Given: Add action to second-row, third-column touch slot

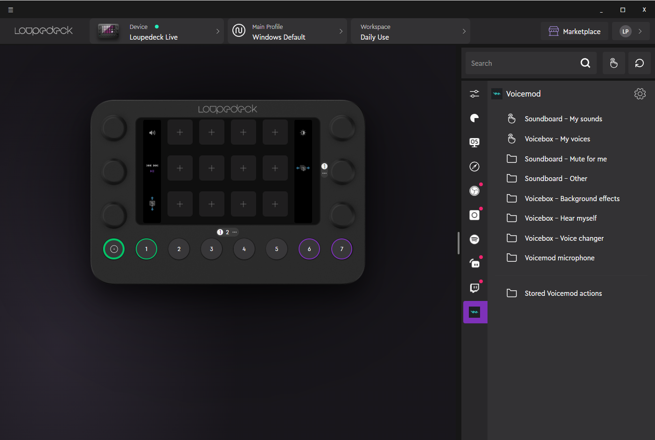Looking at the screenshot, I should click(244, 168).
